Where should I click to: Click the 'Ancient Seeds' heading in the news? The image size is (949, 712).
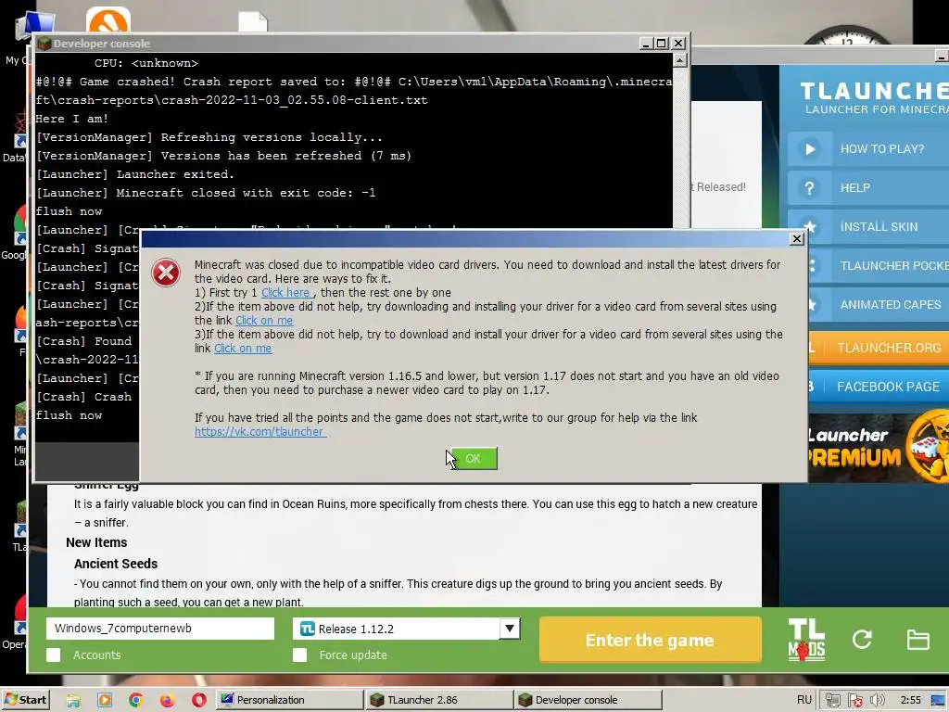click(116, 564)
